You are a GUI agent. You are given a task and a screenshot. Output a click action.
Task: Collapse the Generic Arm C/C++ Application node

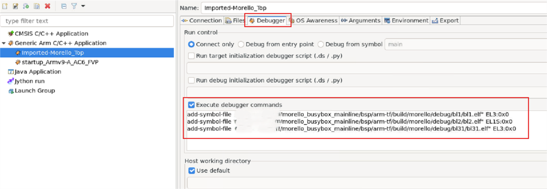4,43
